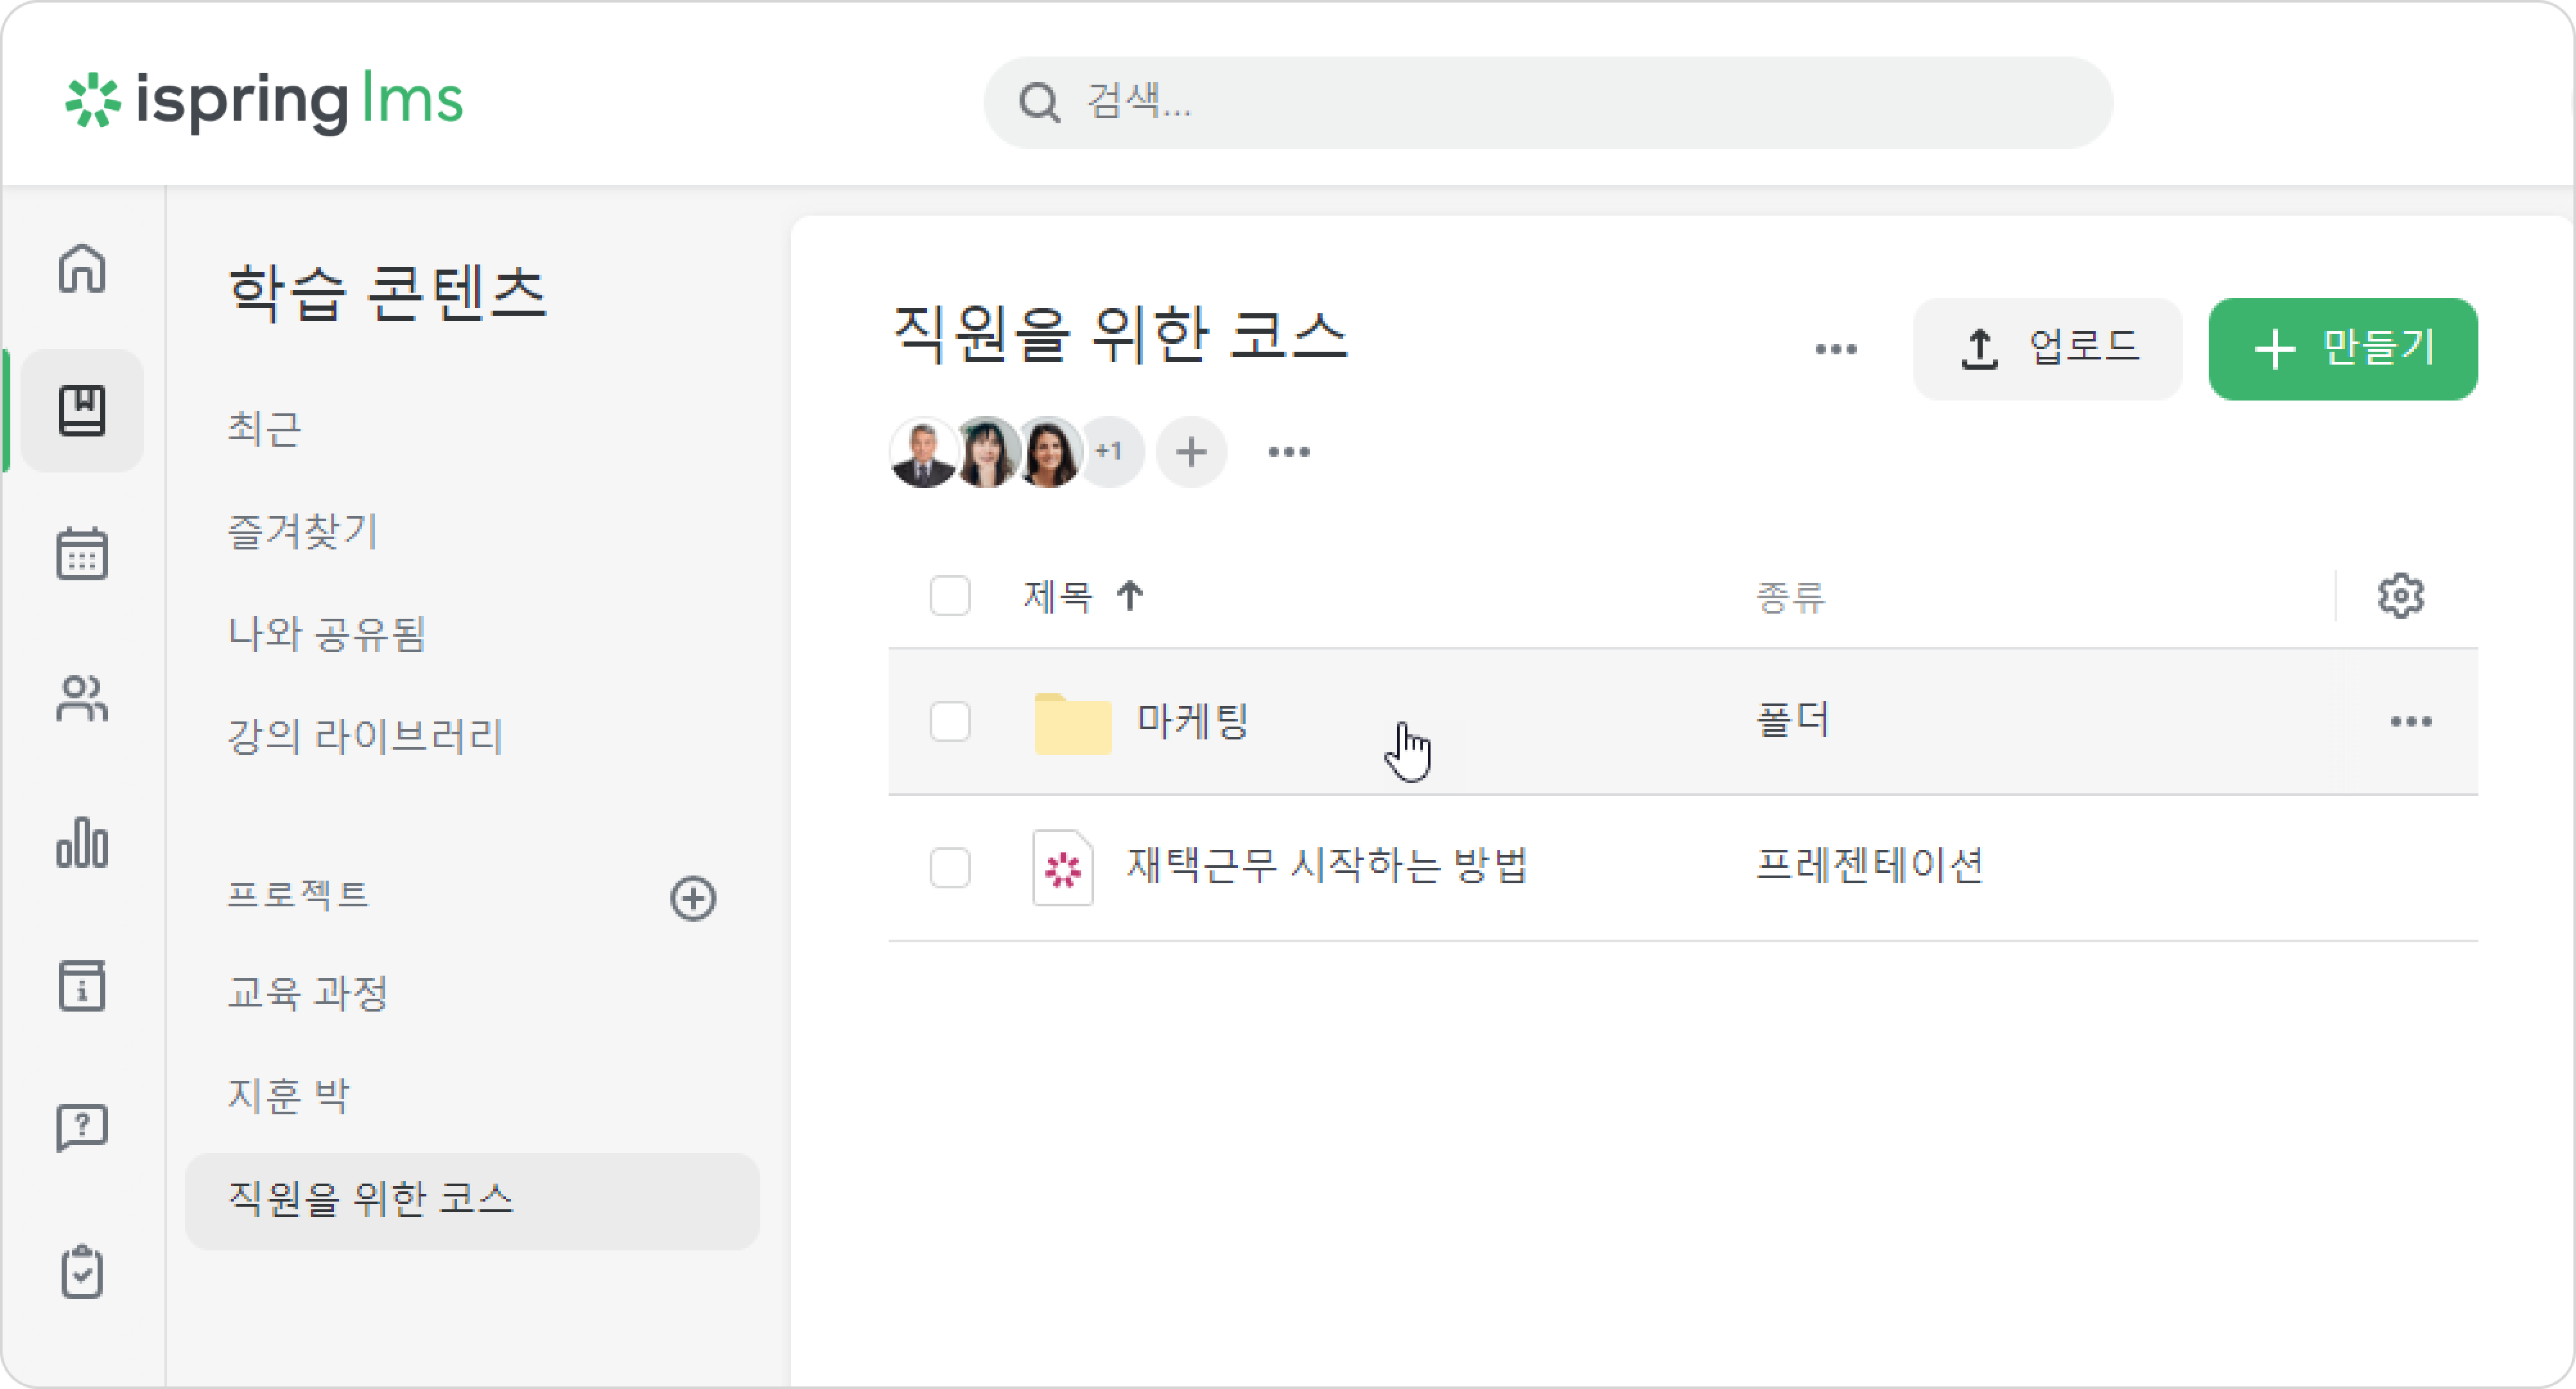This screenshot has width=2576, height=1389.
Task: Open the clipboard checkmark icon in sidebar
Action: (x=82, y=1271)
